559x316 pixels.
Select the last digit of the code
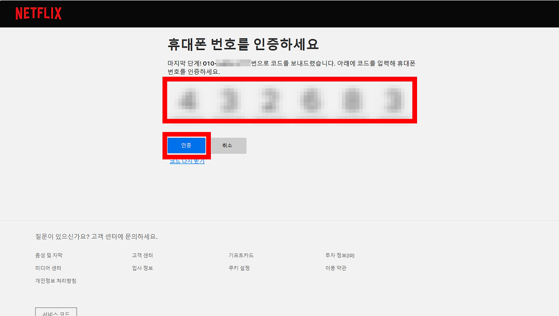point(392,100)
